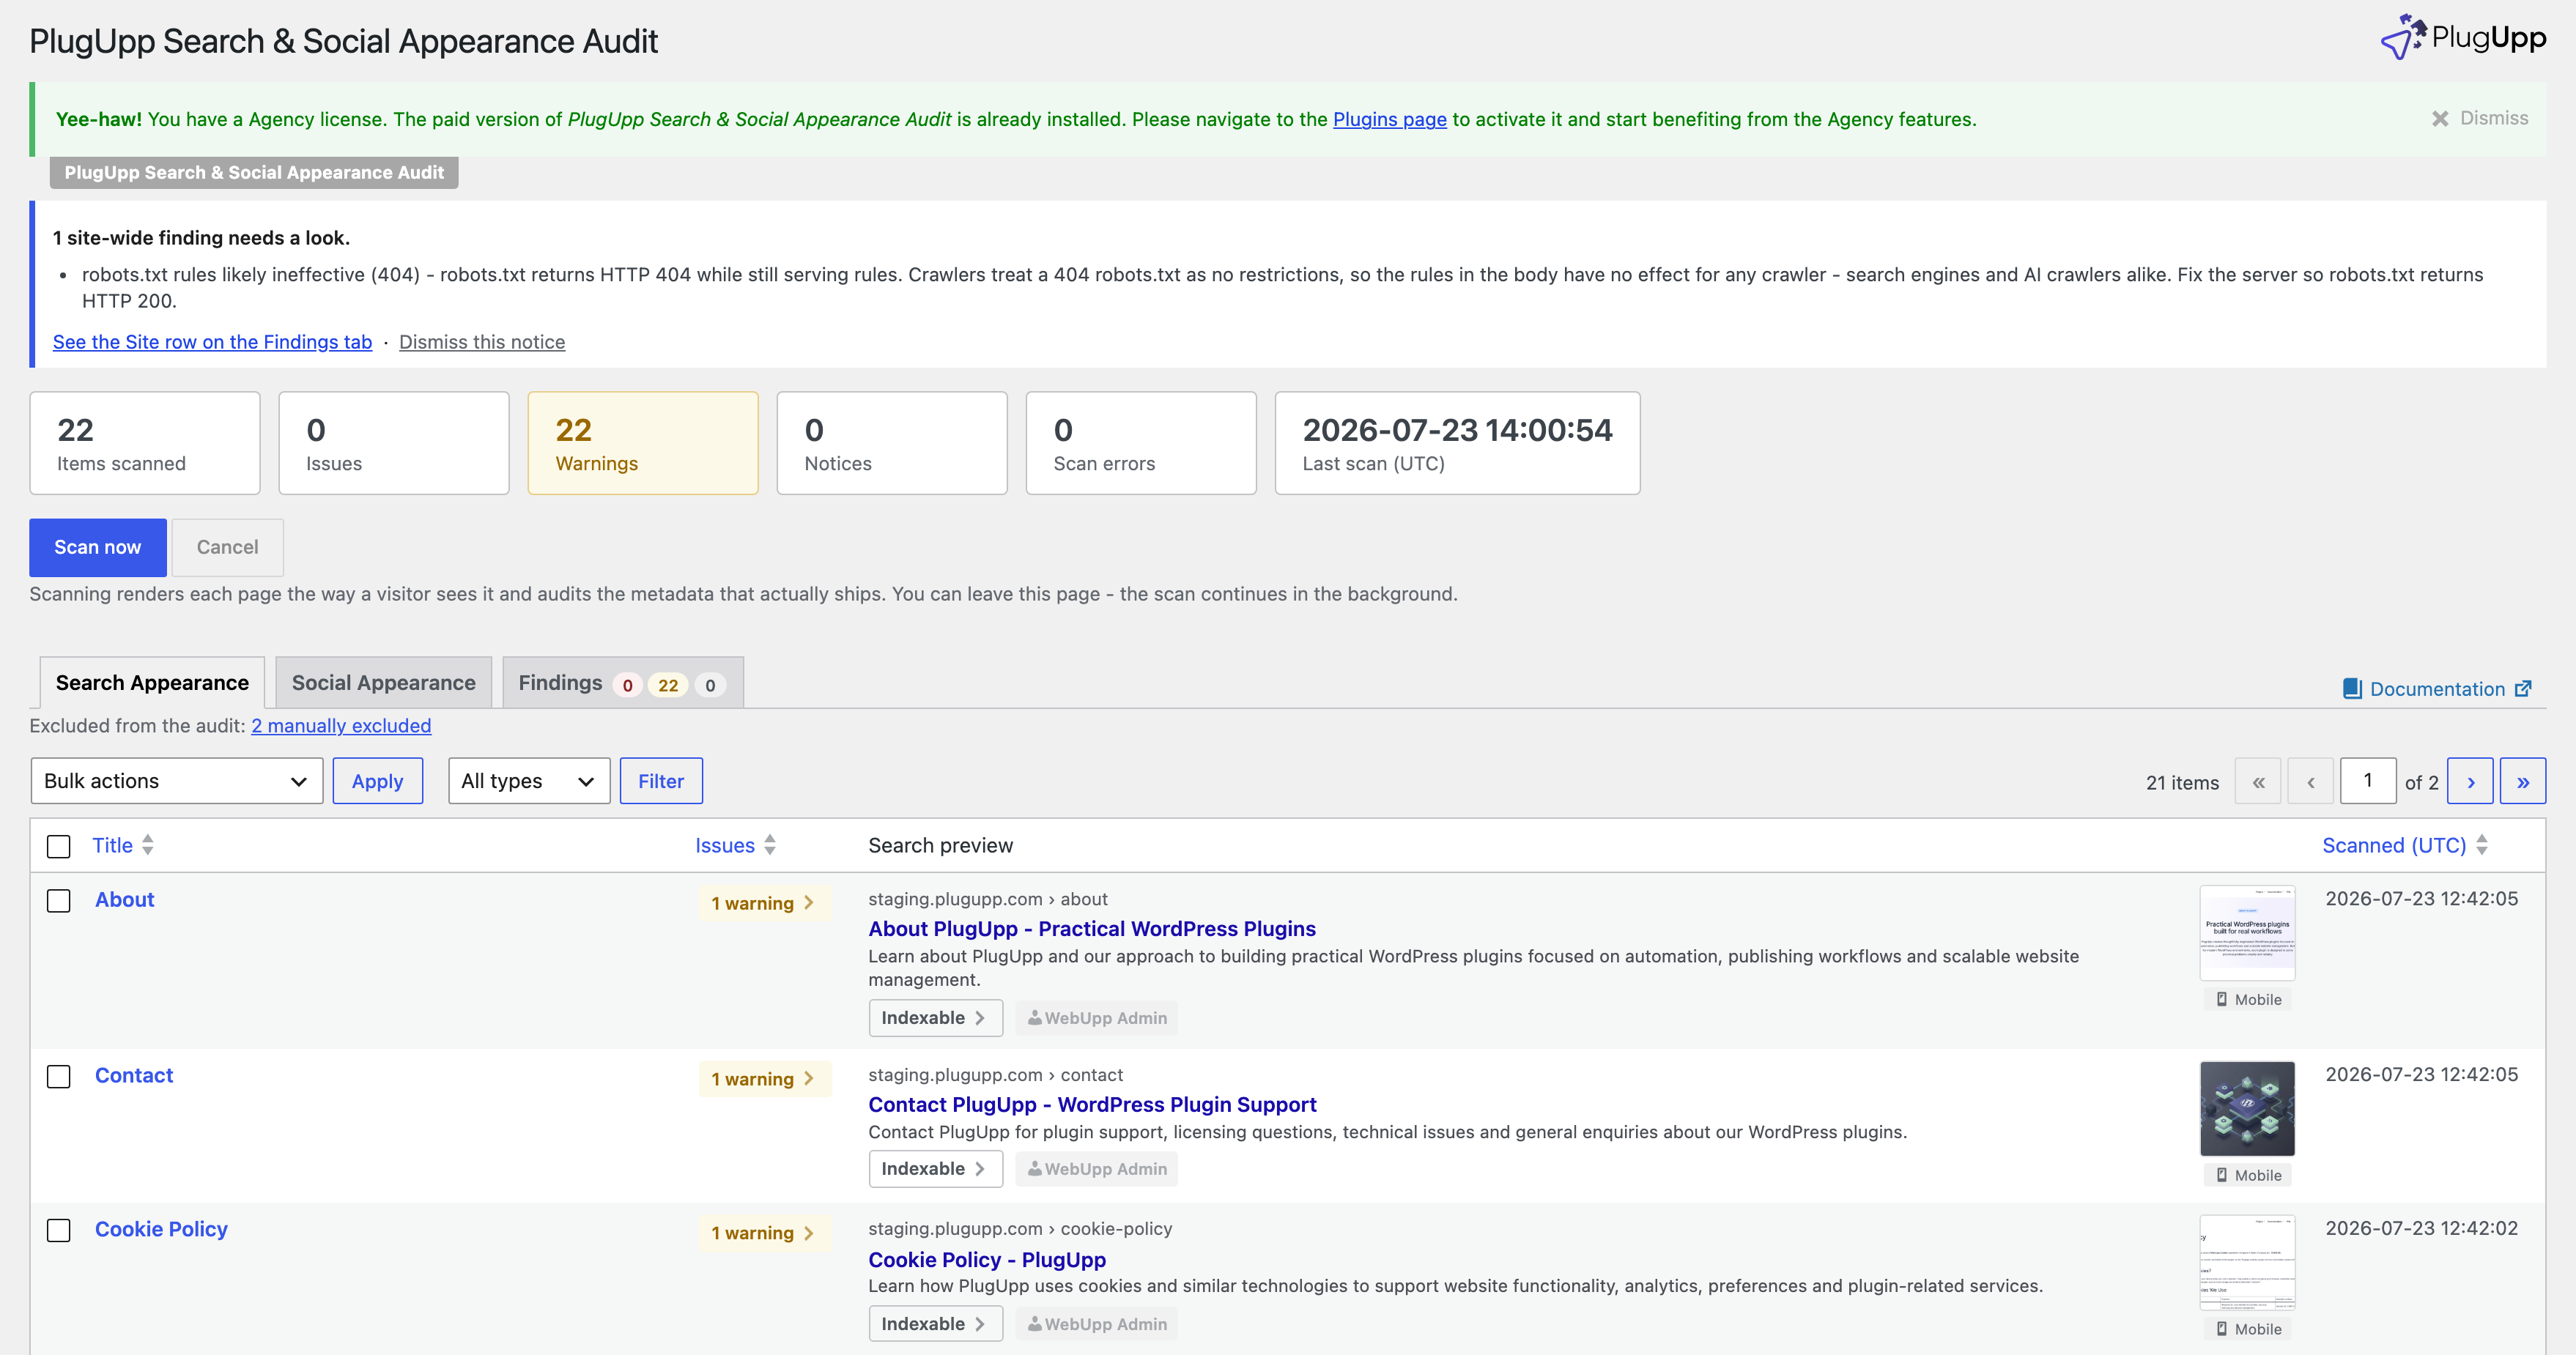
Task: Dismiss the Agency license notice
Action: 2479,118
